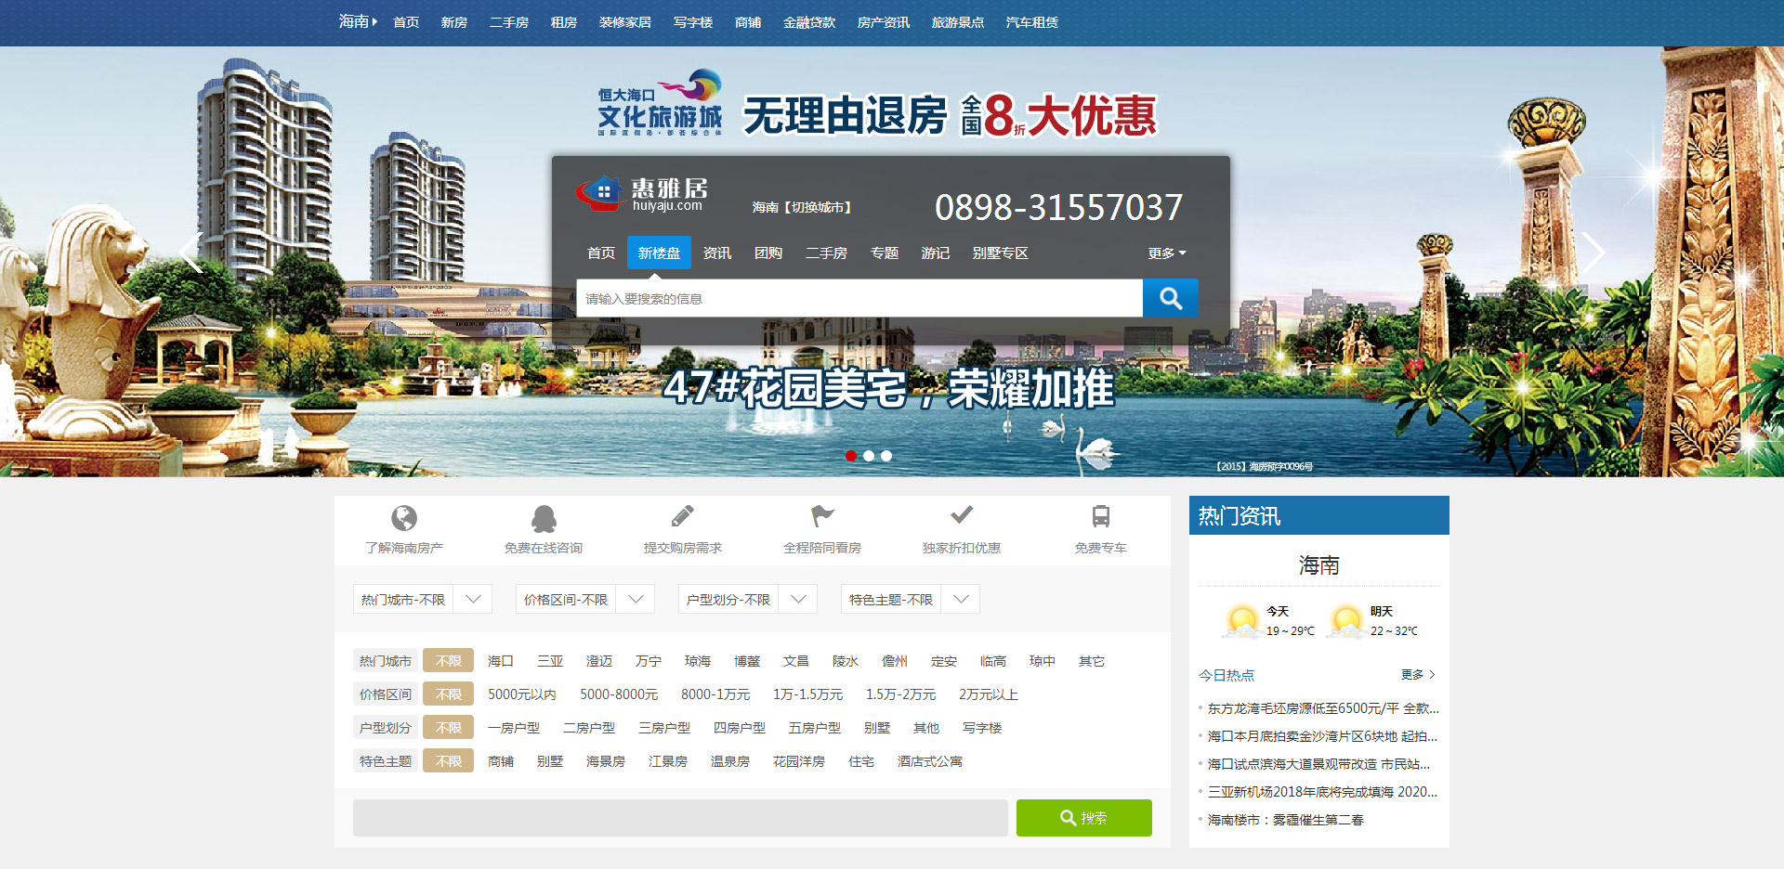This screenshot has height=869, width=1784.
Task: Select the second carousel dot indicator
Action: (869, 456)
